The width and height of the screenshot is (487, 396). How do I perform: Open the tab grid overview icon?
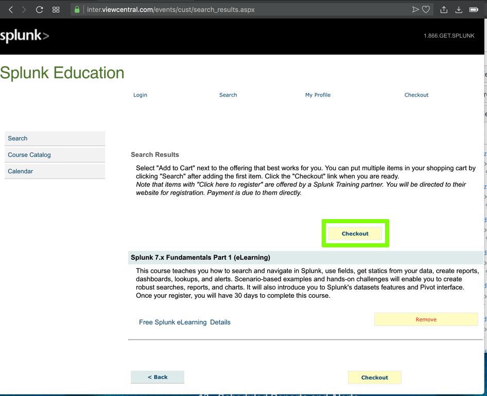56,10
